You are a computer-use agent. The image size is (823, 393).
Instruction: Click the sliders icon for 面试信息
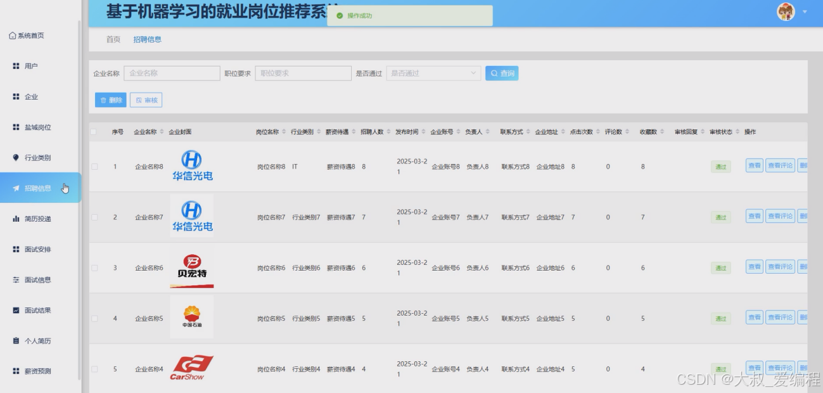pyautogui.click(x=16, y=280)
